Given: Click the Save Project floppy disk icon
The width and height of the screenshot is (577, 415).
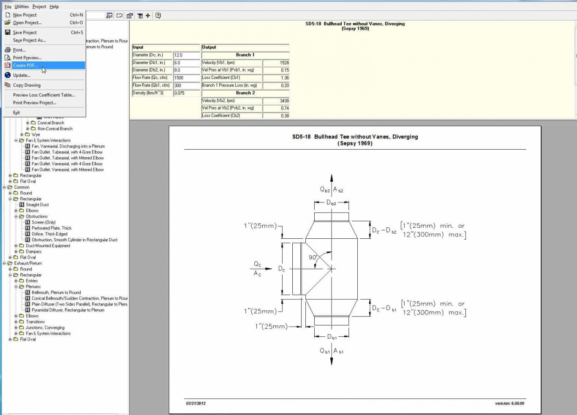Looking at the screenshot, I should point(8,32).
